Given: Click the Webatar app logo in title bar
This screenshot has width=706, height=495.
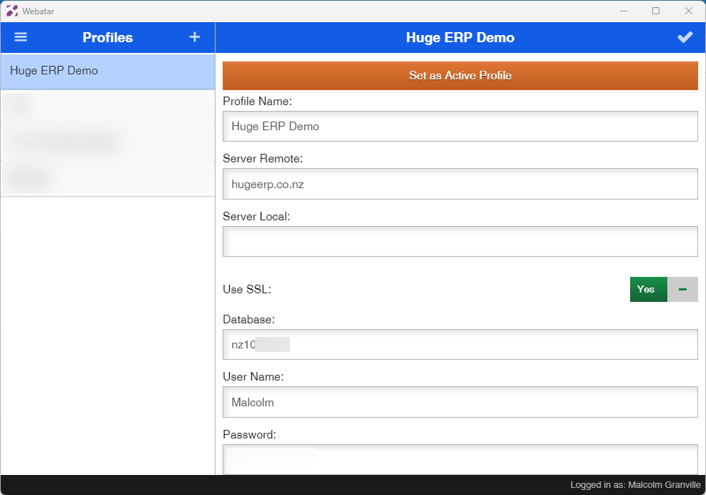Looking at the screenshot, I should click(12, 11).
